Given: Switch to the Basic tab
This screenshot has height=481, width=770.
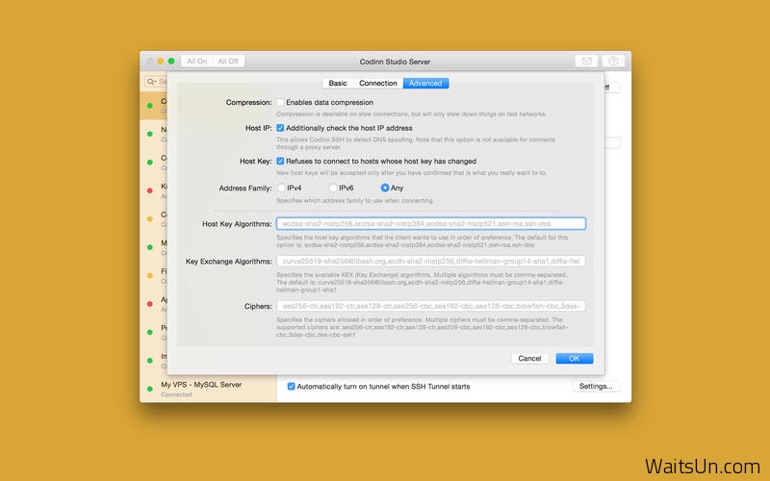Looking at the screenshot, I should pyautogui.click(x=338, y=84).
